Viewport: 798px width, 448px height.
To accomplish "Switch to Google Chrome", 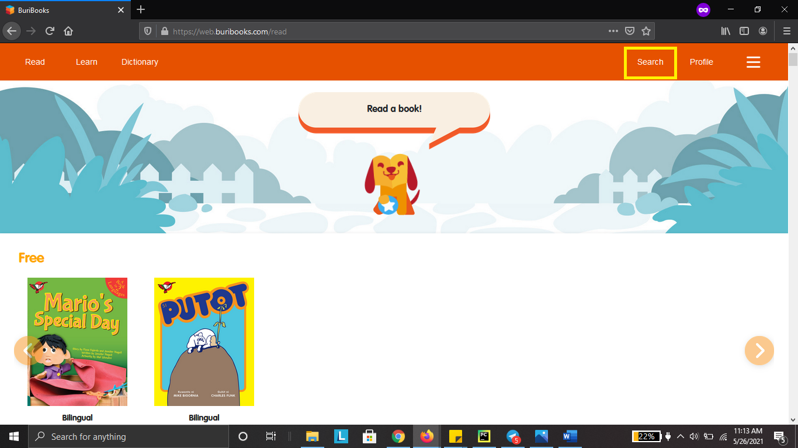I will [398, 436].
